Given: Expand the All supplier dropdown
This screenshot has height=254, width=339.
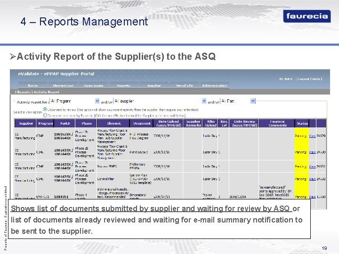Looking at the screenshot, I should pyautogui.click(x=204, y=101).
